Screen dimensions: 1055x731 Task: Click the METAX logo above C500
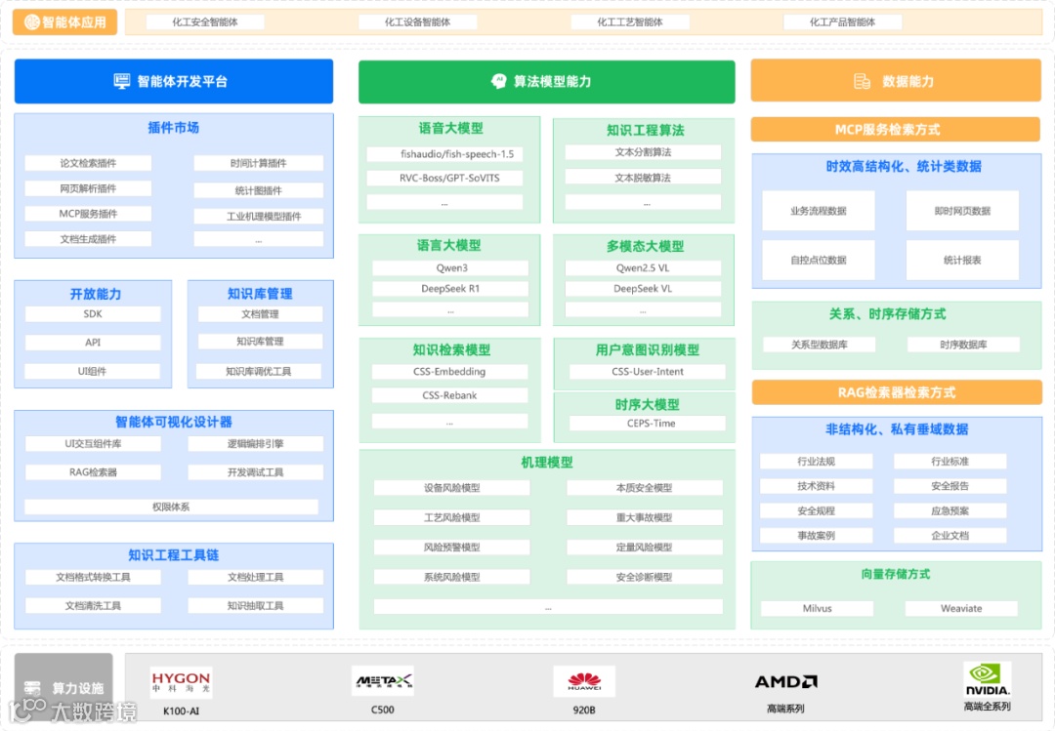(384, 682)
